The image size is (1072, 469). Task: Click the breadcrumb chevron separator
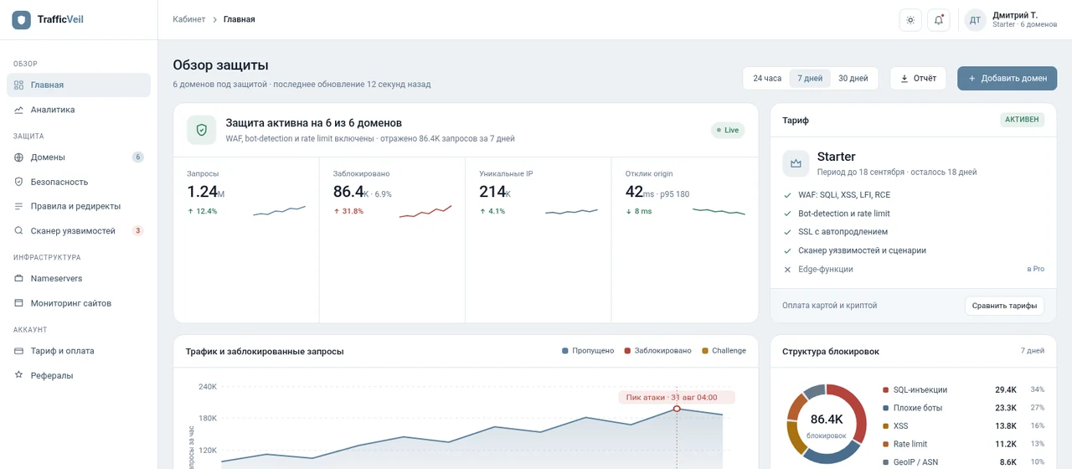tap(214, 19)
